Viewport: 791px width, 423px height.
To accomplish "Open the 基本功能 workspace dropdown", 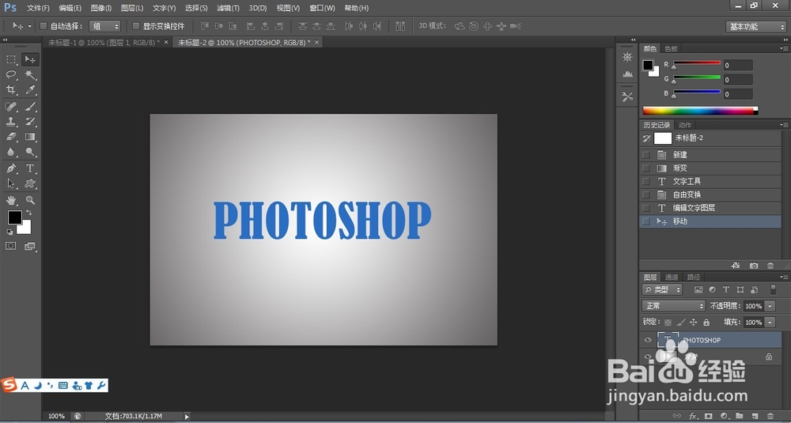I will [x=755, y=27].
